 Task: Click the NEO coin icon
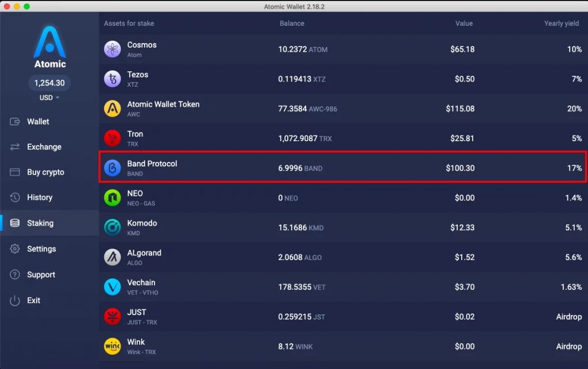(112, 197)
